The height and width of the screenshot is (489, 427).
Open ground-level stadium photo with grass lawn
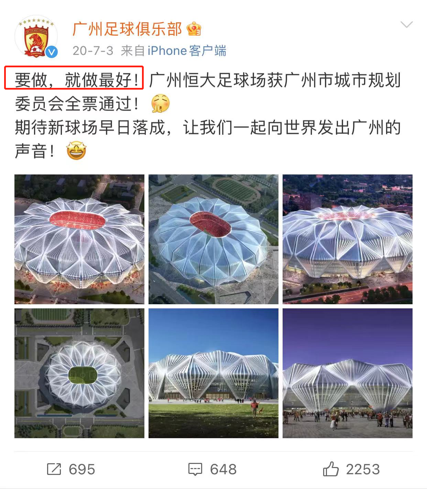point(213,373)
